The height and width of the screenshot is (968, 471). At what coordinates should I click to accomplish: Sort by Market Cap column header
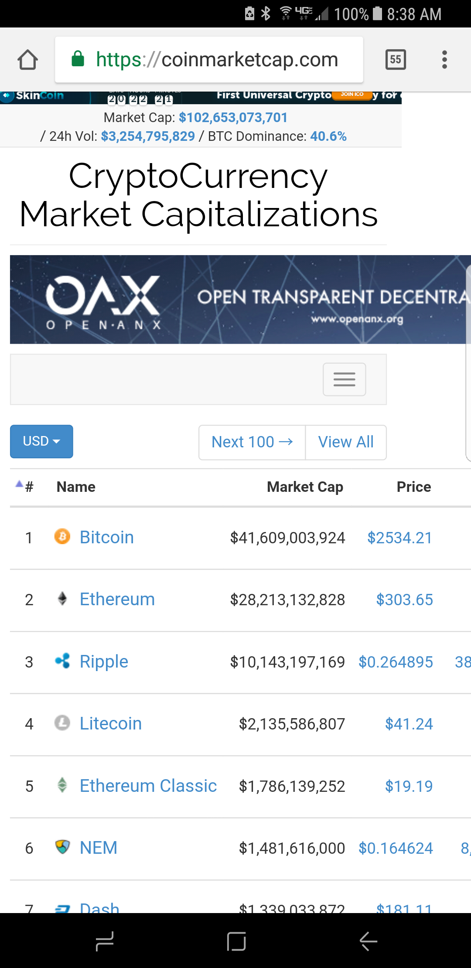[305, 487]
